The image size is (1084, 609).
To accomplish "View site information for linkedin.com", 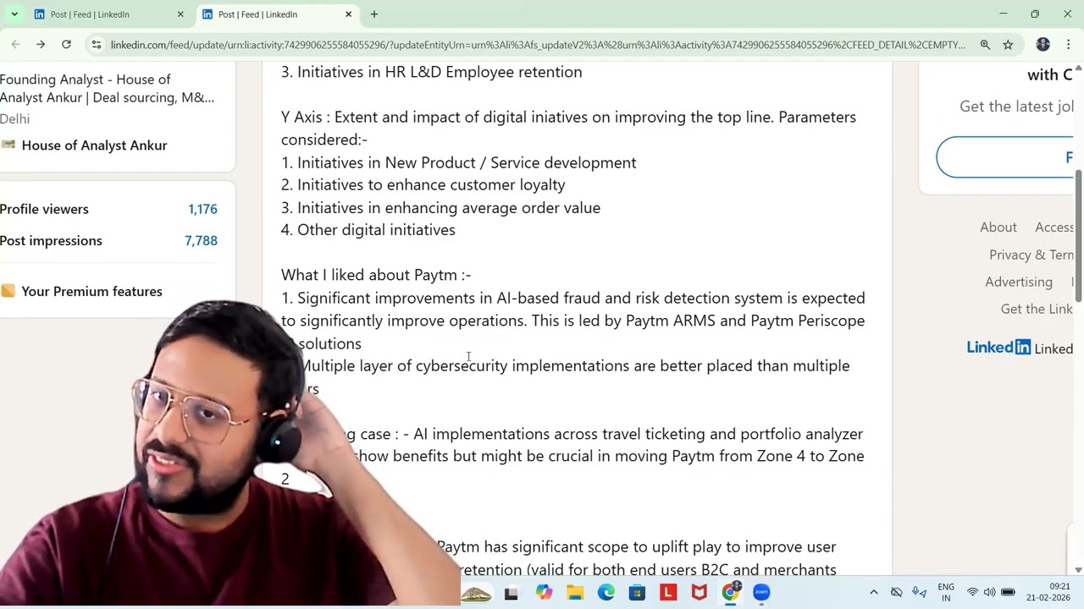I will [x=97, y=45].
